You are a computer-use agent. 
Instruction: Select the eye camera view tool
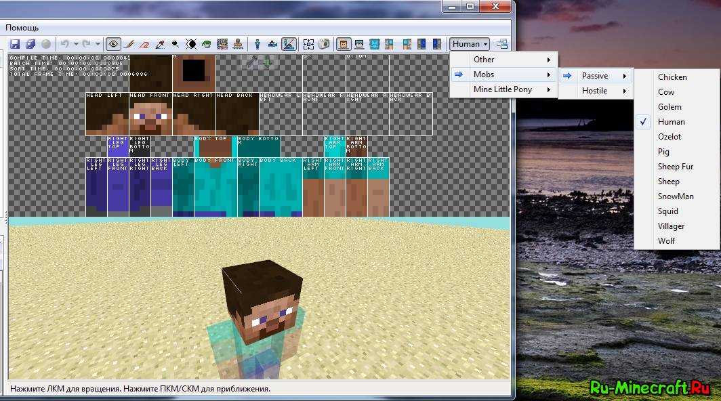click(113, 44)
